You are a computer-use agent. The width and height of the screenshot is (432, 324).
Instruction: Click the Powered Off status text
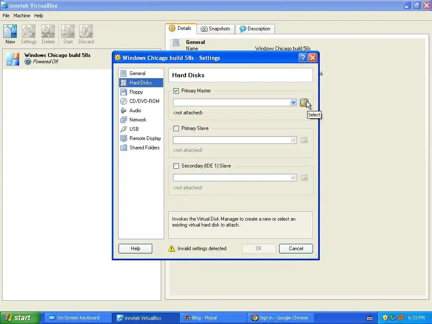[46, 62]
